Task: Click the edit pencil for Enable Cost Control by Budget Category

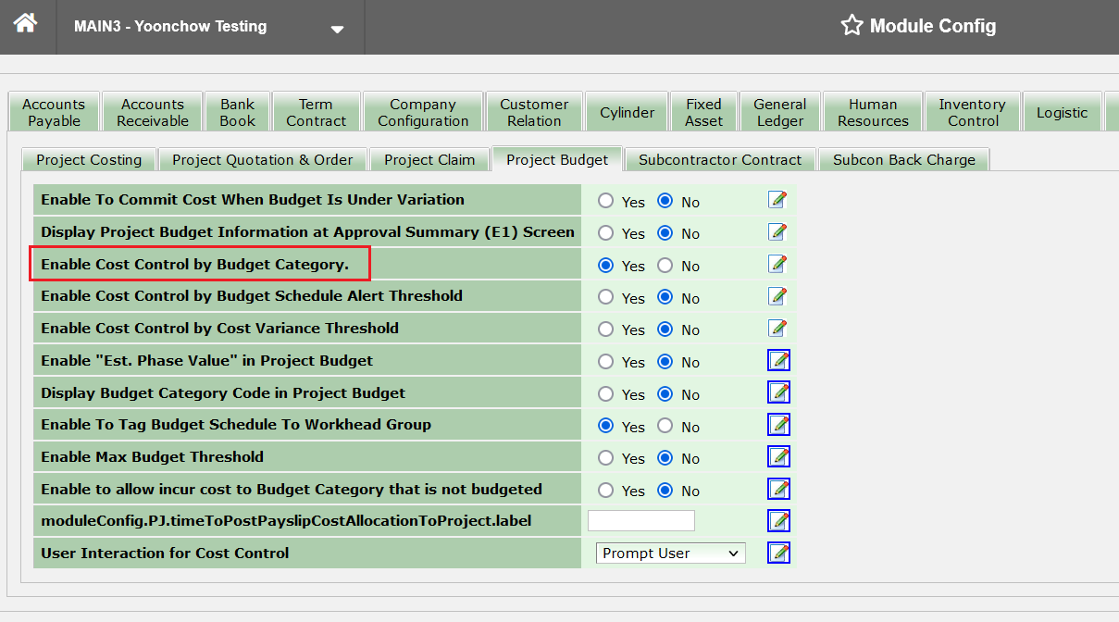Action: pos(777,265)
